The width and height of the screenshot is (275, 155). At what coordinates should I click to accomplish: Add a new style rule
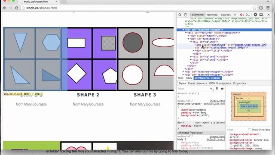pos(212,89)
